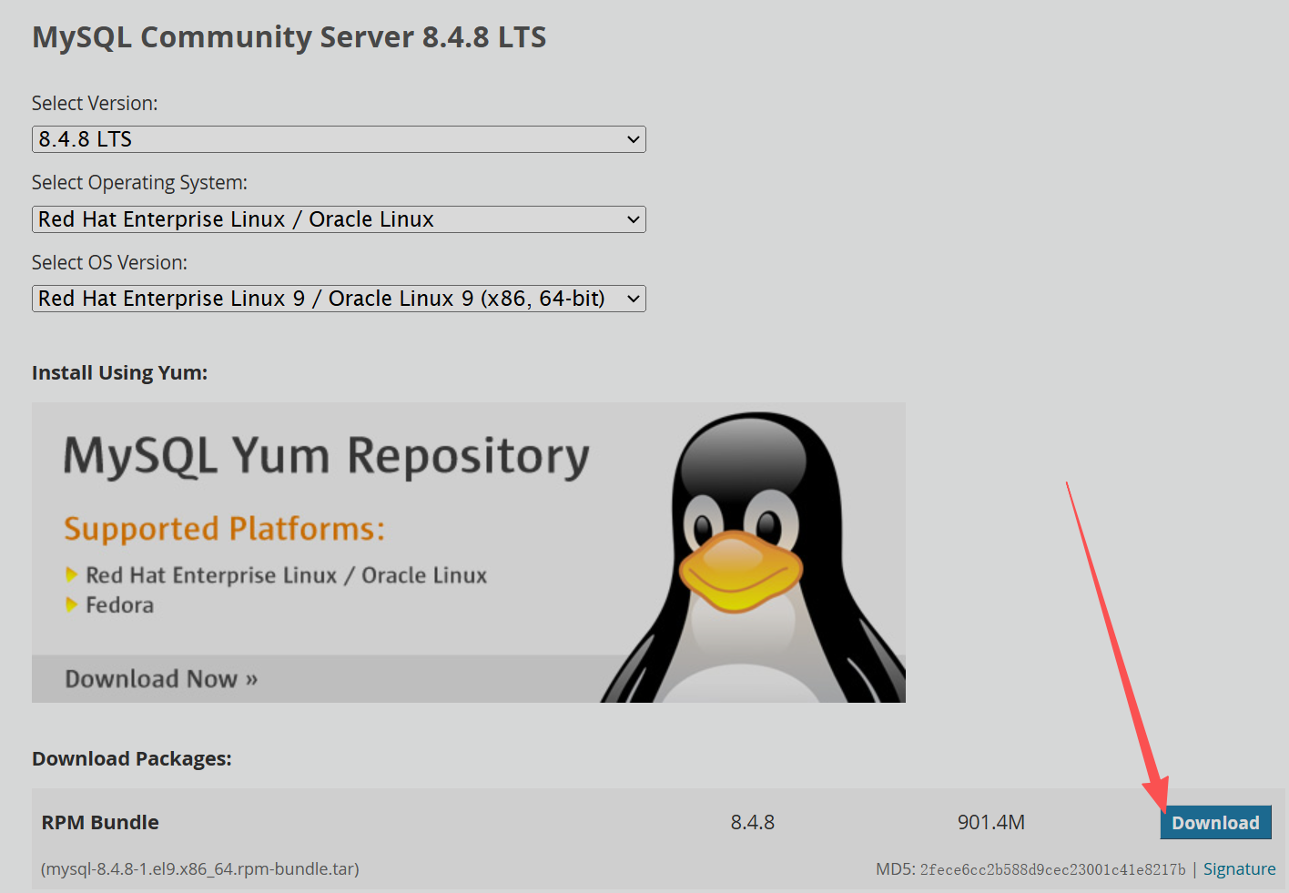
Task: Click the MD5 checksum value
Action: tap(1052, 869)
